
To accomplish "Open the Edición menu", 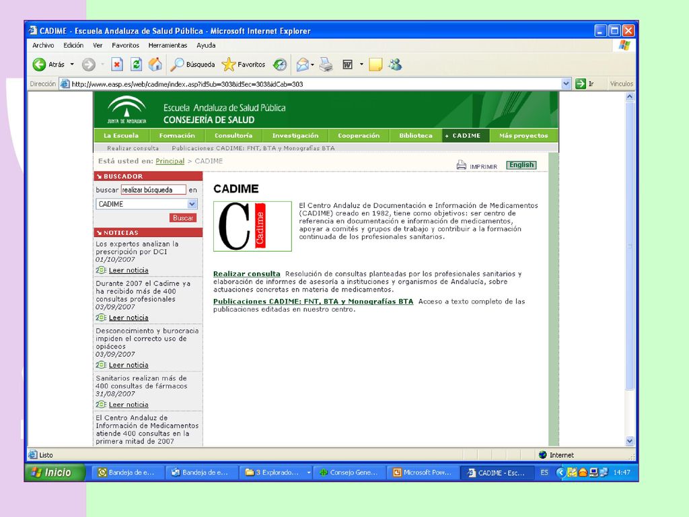I will point(73,45).
